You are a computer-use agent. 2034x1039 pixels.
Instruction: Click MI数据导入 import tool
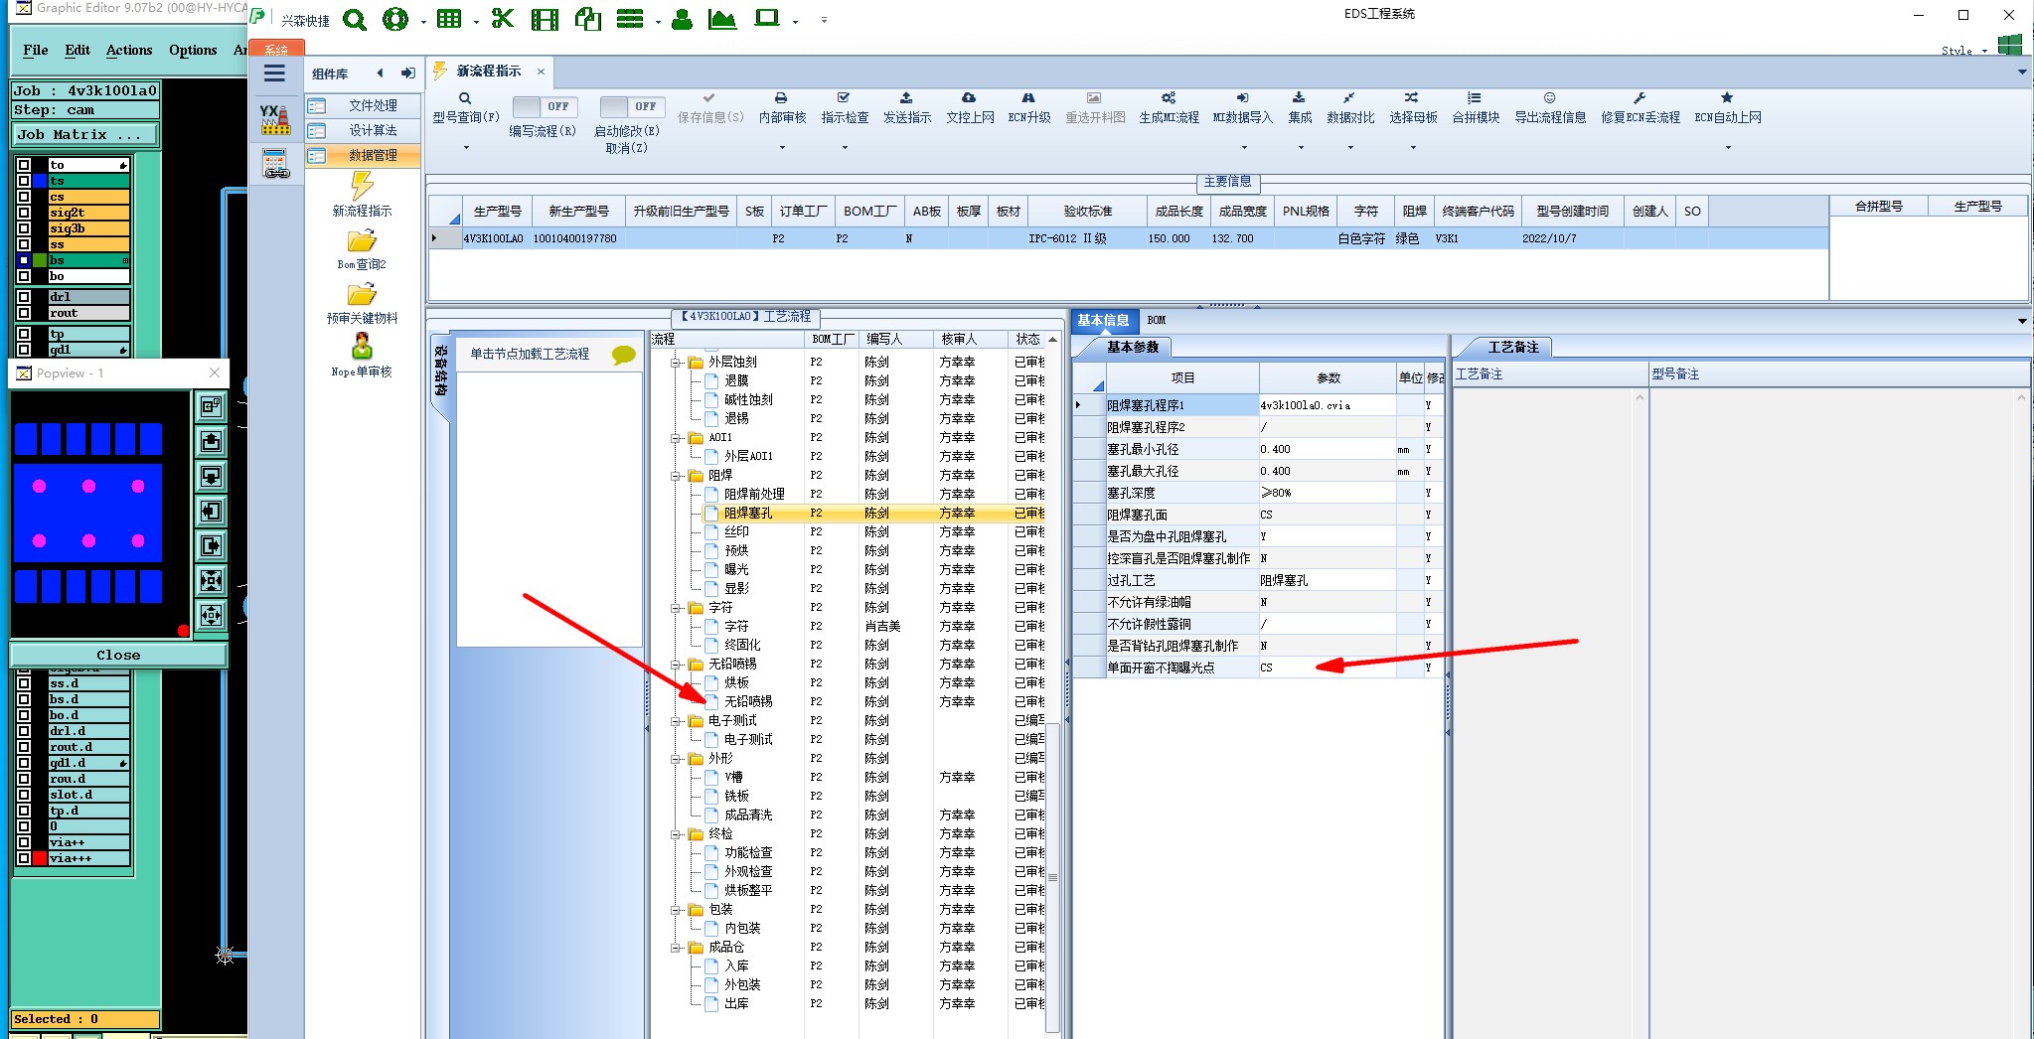click(x=1242, y=107)
